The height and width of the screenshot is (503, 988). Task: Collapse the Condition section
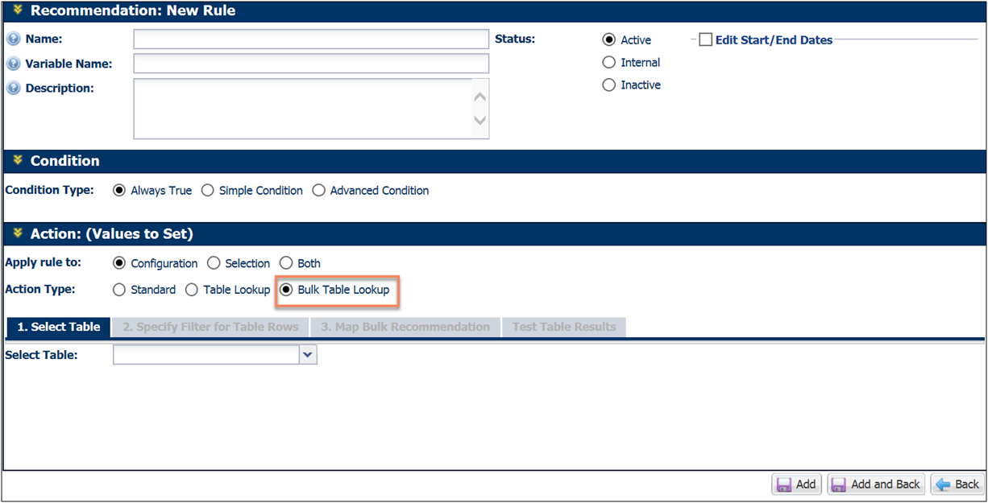(x=16, y=161)
